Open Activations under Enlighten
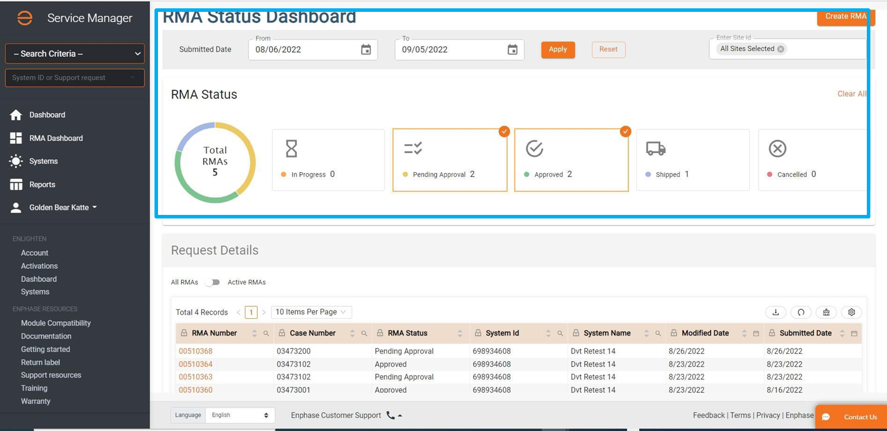The width and height of the screenshot is (887, 431). click(x=39, y=266)
